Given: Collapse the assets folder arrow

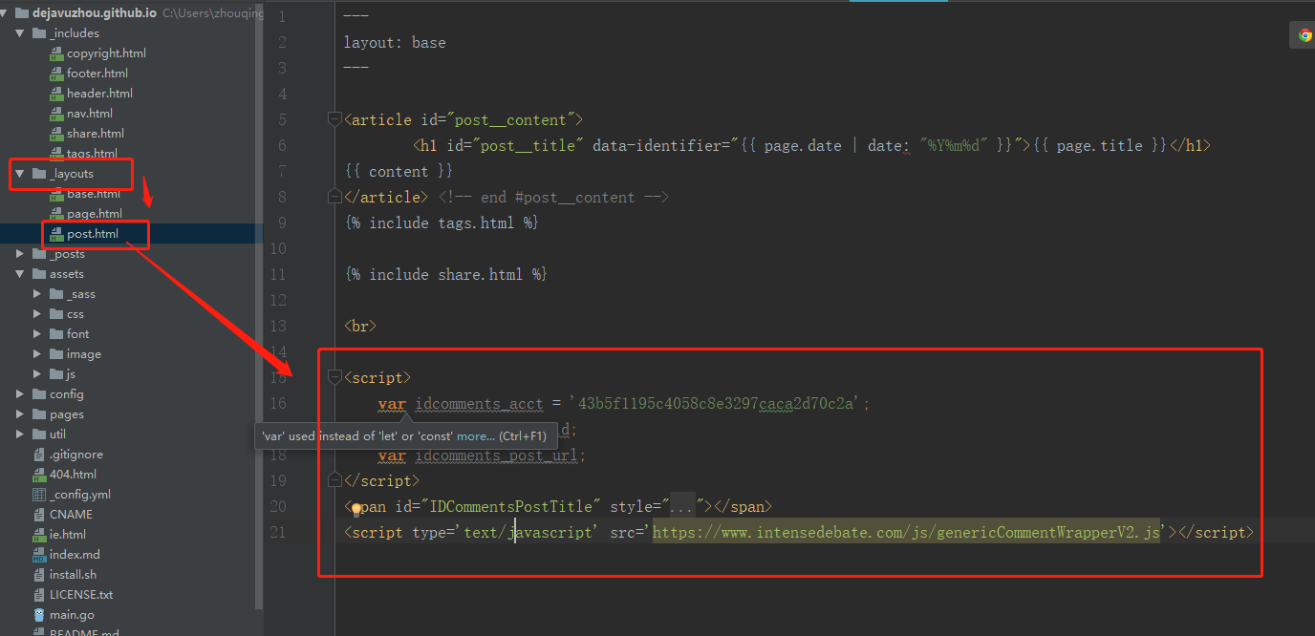Looking at the screenshot, I should coord(20,274).
